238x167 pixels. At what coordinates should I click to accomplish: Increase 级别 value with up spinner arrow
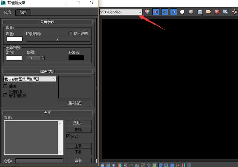click(43, 57)
